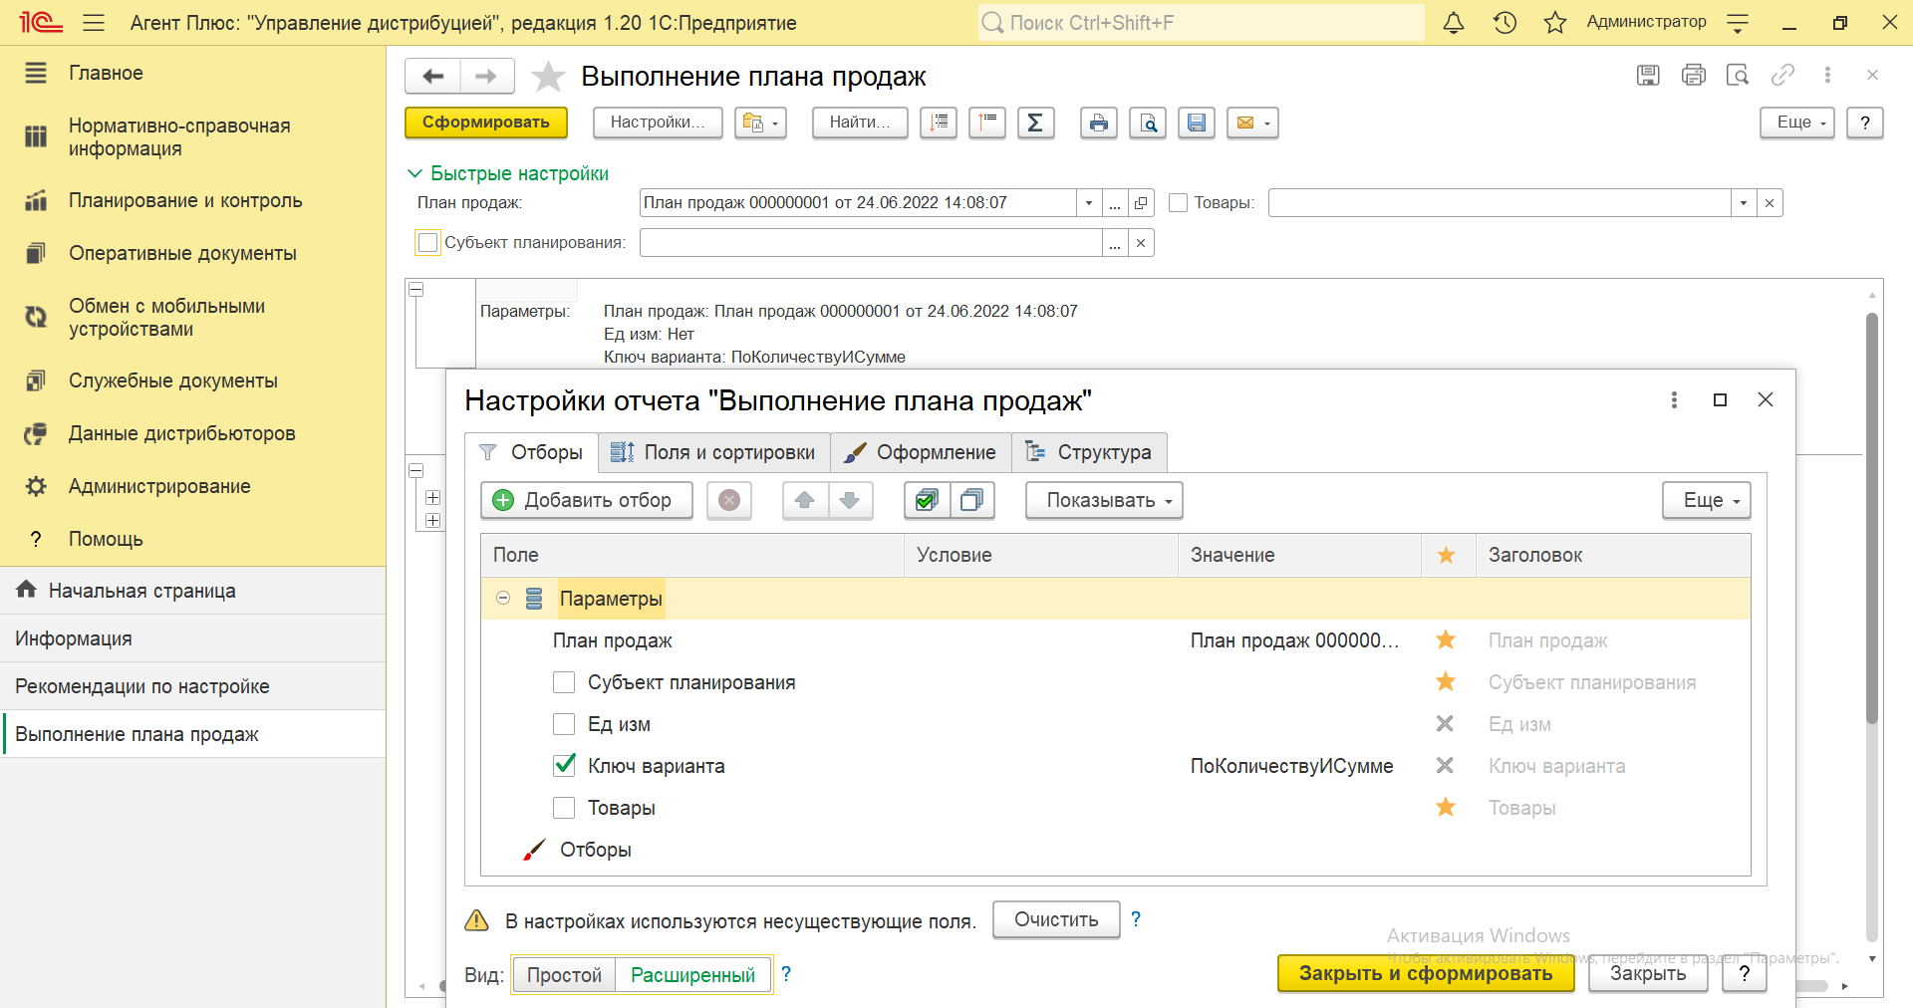Open settings dialog three-dot menu
The width and height of the screenshot is (1913, 1008).
1674,399
